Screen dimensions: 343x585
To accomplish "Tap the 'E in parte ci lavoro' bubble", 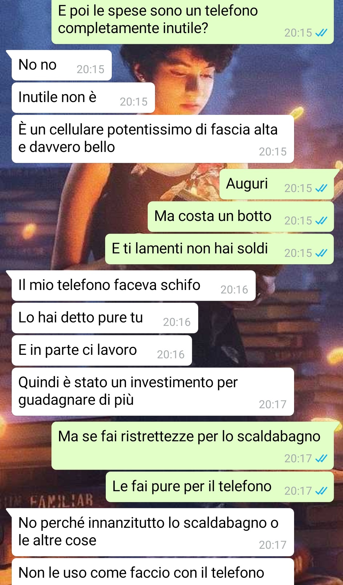I will click(102, 350).
